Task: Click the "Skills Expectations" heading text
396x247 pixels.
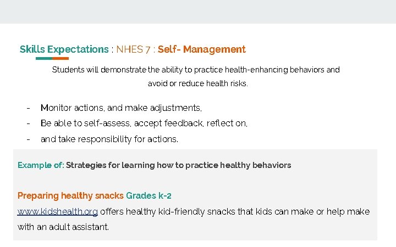Action: [64, 49]
